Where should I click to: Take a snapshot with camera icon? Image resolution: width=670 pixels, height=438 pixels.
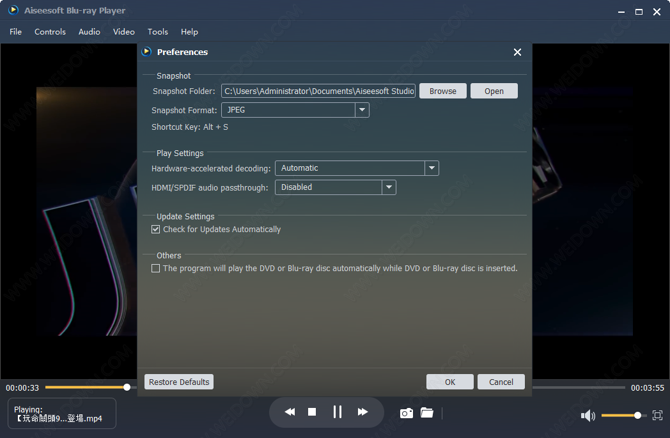point(406,414)
